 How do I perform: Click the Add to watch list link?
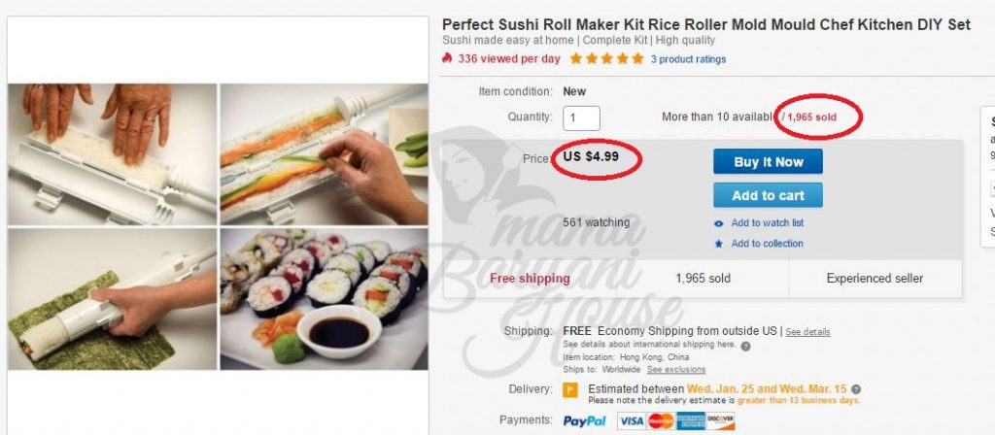coord(768,223)
